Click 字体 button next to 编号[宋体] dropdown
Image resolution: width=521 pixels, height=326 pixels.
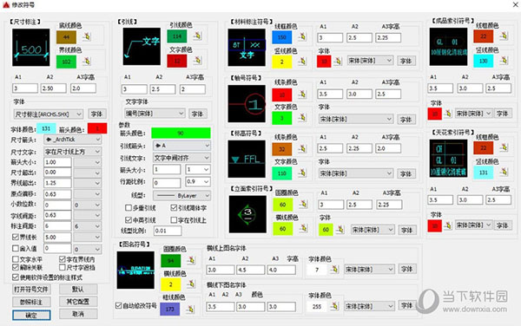click(198, 114)
